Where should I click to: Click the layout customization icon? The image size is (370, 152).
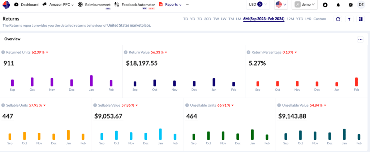[360, 19]
